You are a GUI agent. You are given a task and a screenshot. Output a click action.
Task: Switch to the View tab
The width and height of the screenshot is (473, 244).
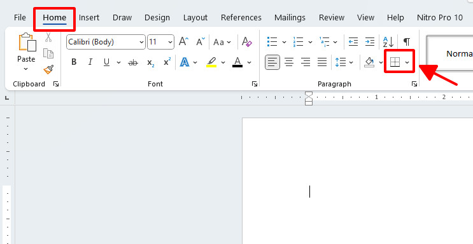tap(365, 17)
